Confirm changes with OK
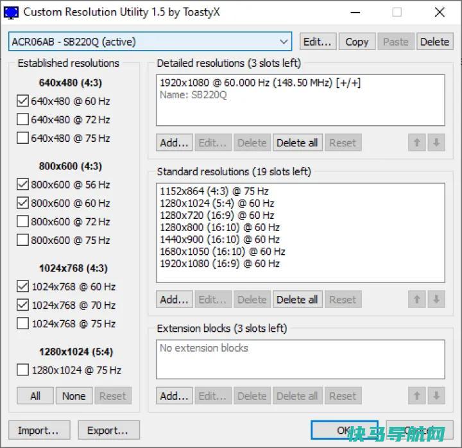The image size is (462, 448). pos(345,430)
